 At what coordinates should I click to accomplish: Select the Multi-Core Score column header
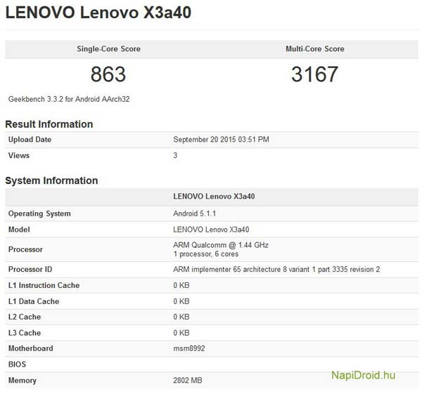(x=314, y=49)
